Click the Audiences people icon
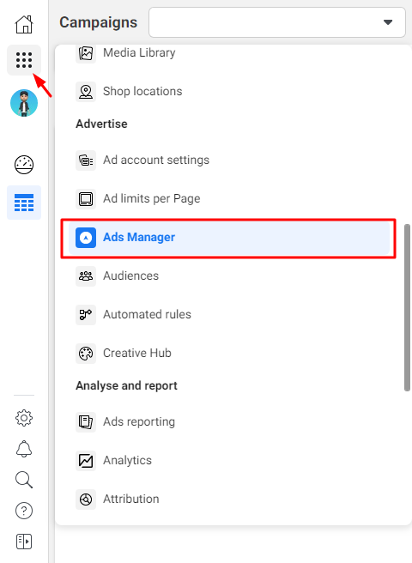 pyautogui.click(x=86, y=276)
